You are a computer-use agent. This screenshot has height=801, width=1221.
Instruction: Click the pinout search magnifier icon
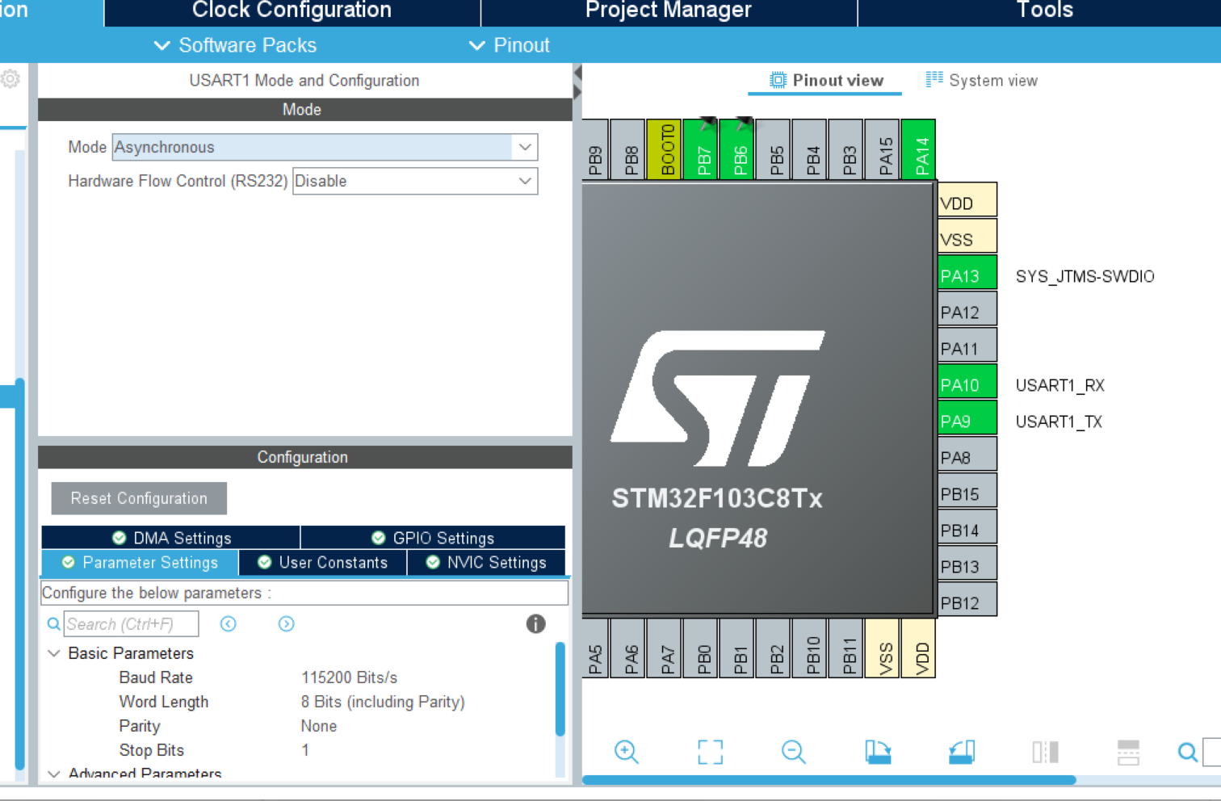tap(1187, 753)
